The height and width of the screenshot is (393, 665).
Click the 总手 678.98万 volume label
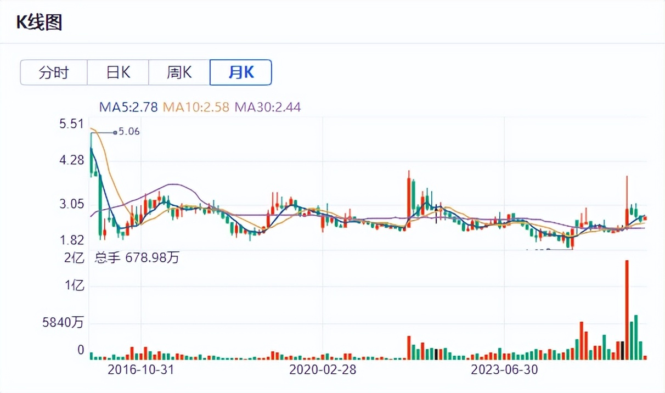tap(137, 257)
